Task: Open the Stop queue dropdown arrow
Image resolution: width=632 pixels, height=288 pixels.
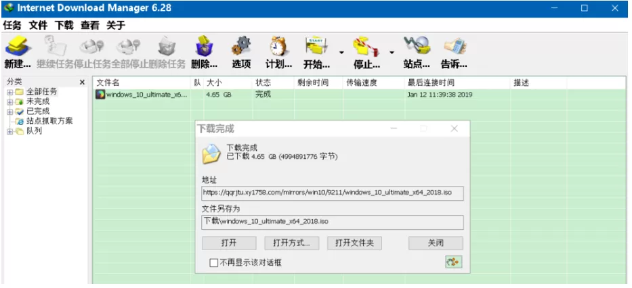Action: pos(392,52)
